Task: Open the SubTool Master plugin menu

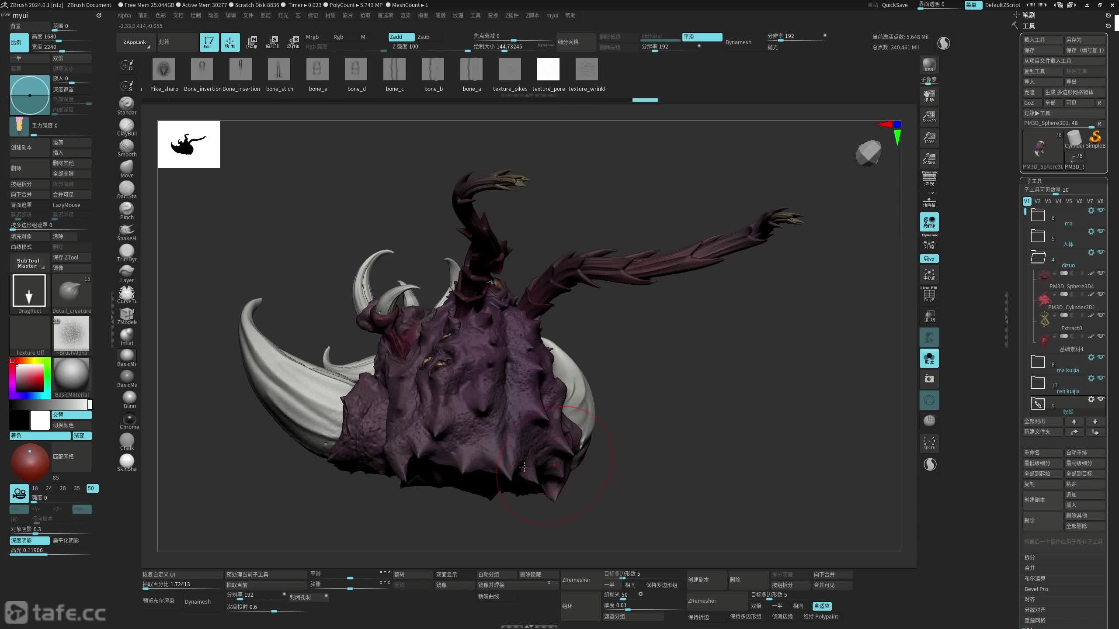Action: [28, 263]
